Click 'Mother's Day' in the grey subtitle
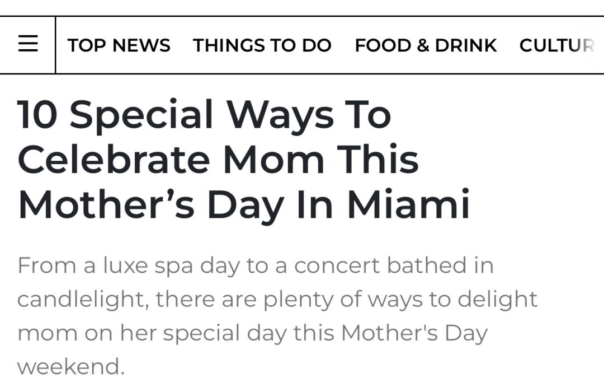The width and height of the screenshot is (604, 378). (414, 333)
